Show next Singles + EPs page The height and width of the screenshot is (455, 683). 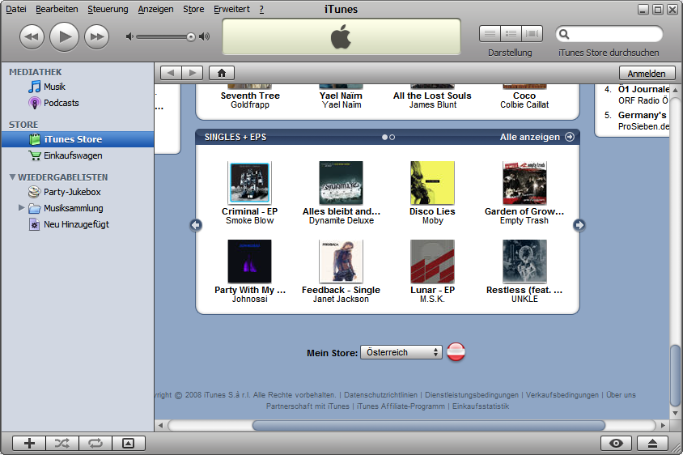click(579, 225)
